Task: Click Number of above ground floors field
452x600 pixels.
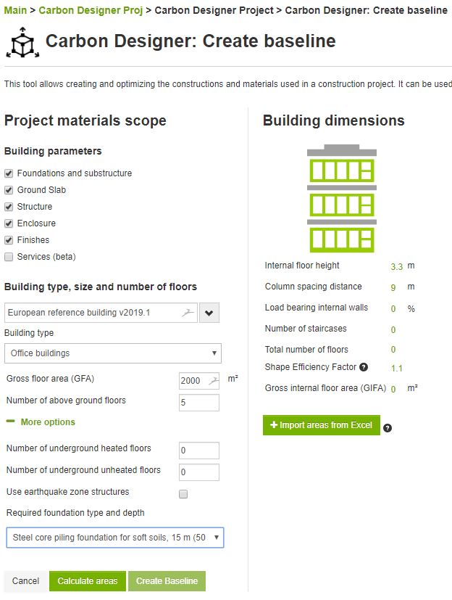Action: pos(198,403)
